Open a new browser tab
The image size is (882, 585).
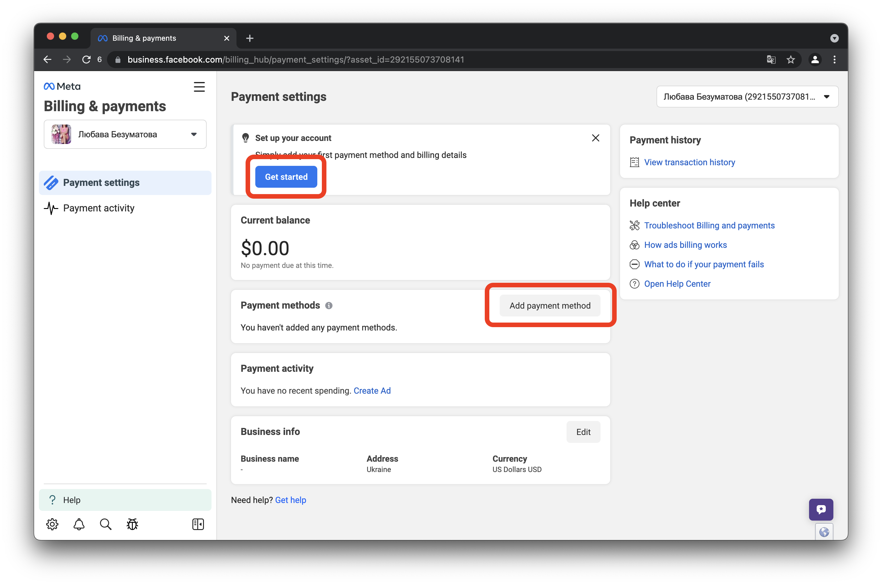click(x=250, y=38)
